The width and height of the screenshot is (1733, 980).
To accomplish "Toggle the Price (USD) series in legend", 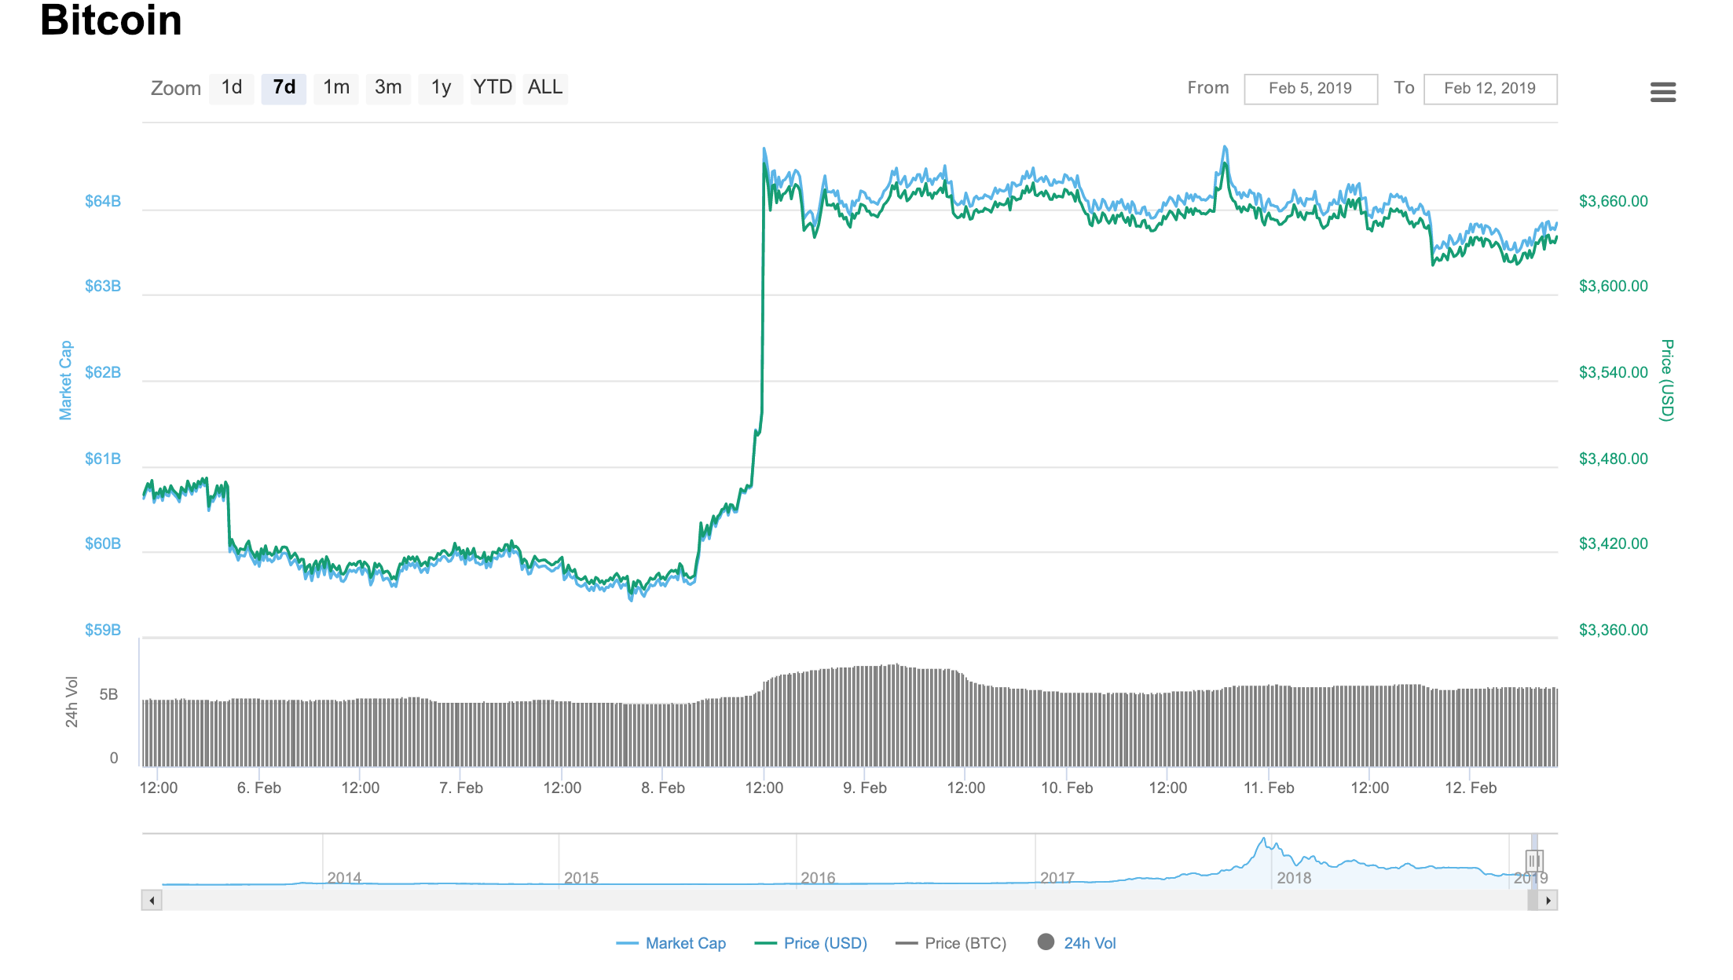I will pyautogui.click(x=811, y=943).
